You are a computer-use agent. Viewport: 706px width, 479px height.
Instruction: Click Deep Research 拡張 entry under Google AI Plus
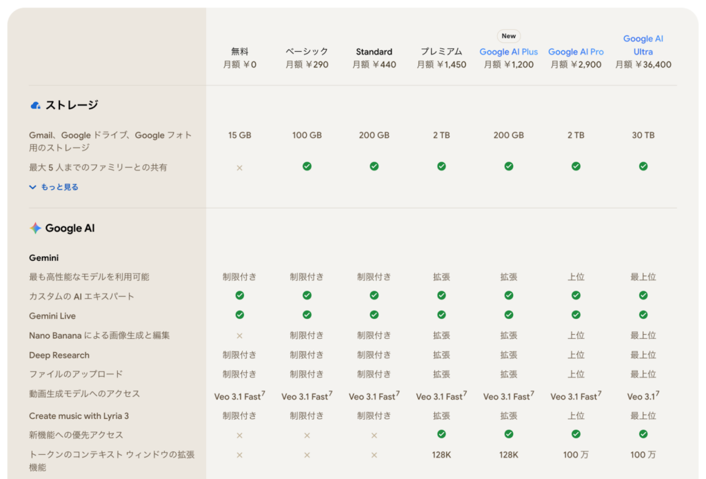(x=509, y=355)
